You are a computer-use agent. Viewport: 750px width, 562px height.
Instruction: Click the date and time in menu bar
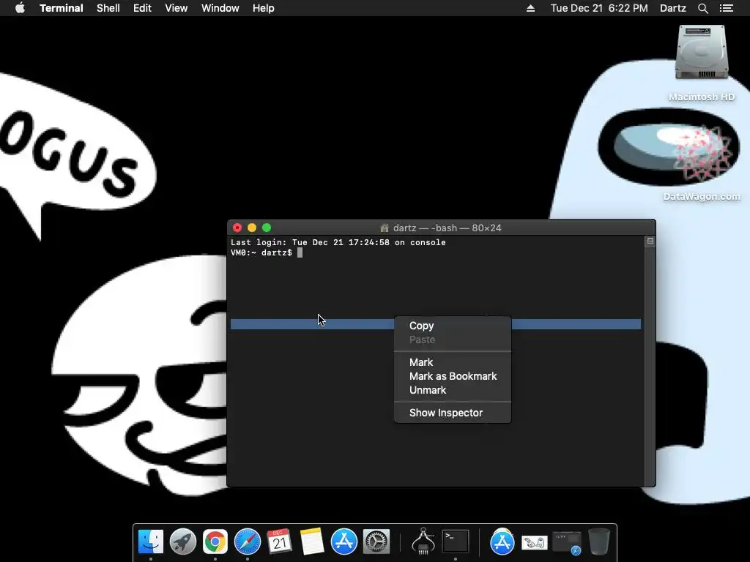click(x=599, y=8)
